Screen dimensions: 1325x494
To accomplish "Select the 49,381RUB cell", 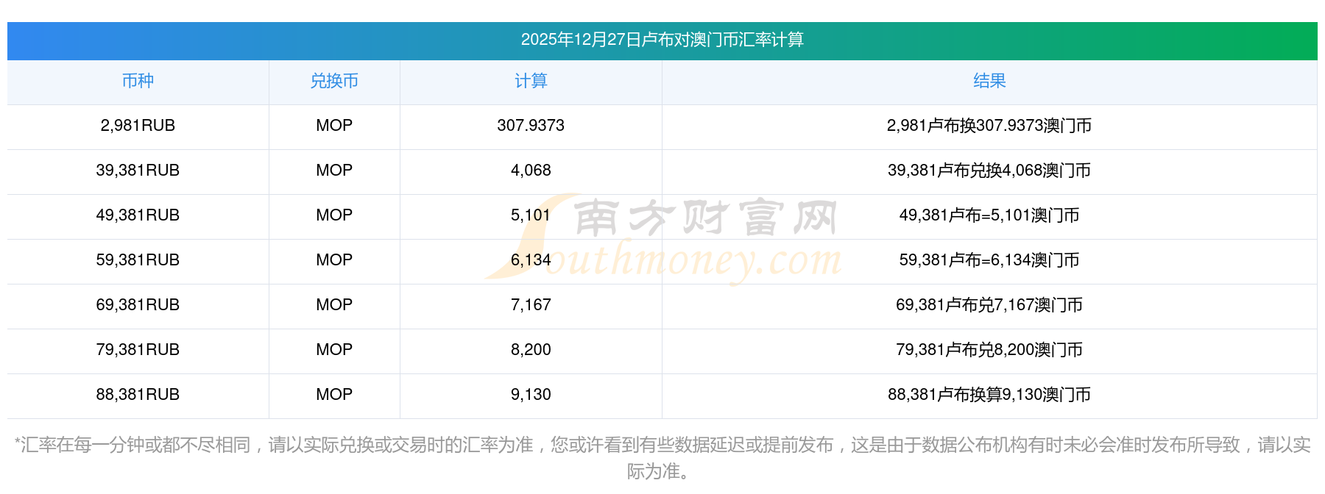I will pyautogui.click(x=138, y=215).
